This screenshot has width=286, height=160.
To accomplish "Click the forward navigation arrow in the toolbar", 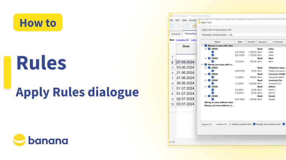I will click(x=179, y=26).
